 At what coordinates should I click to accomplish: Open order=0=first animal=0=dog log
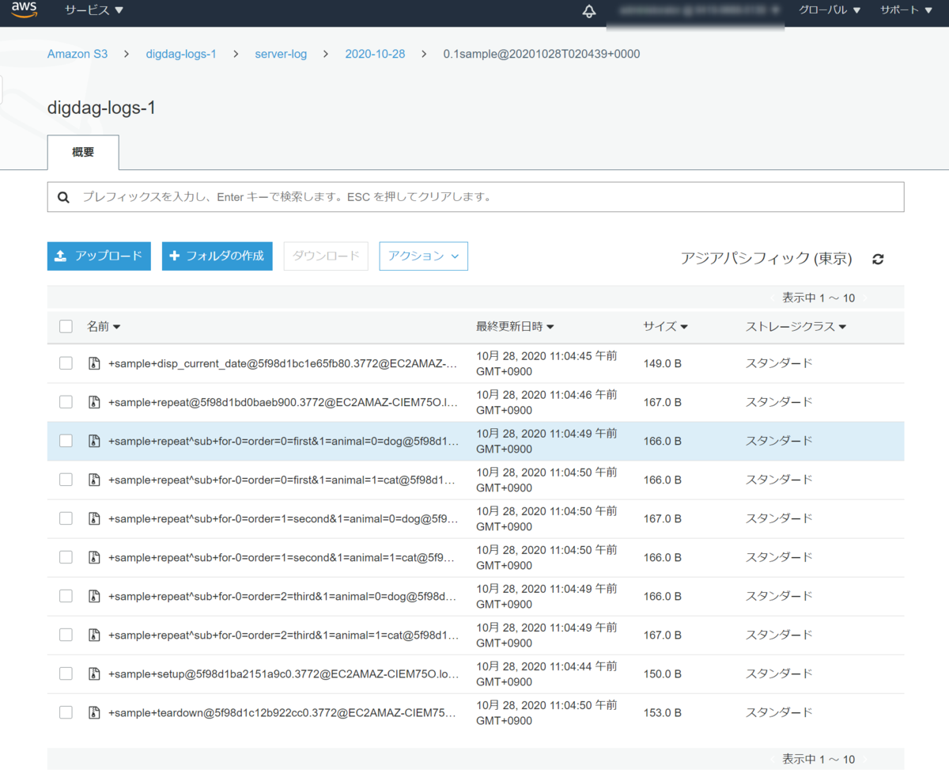tap(283, 441)
